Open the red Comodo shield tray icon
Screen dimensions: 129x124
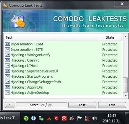coord(56,118)
